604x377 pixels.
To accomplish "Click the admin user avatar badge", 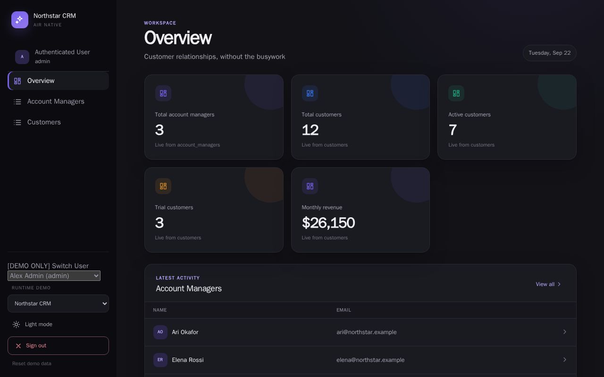I will [22, 57].
